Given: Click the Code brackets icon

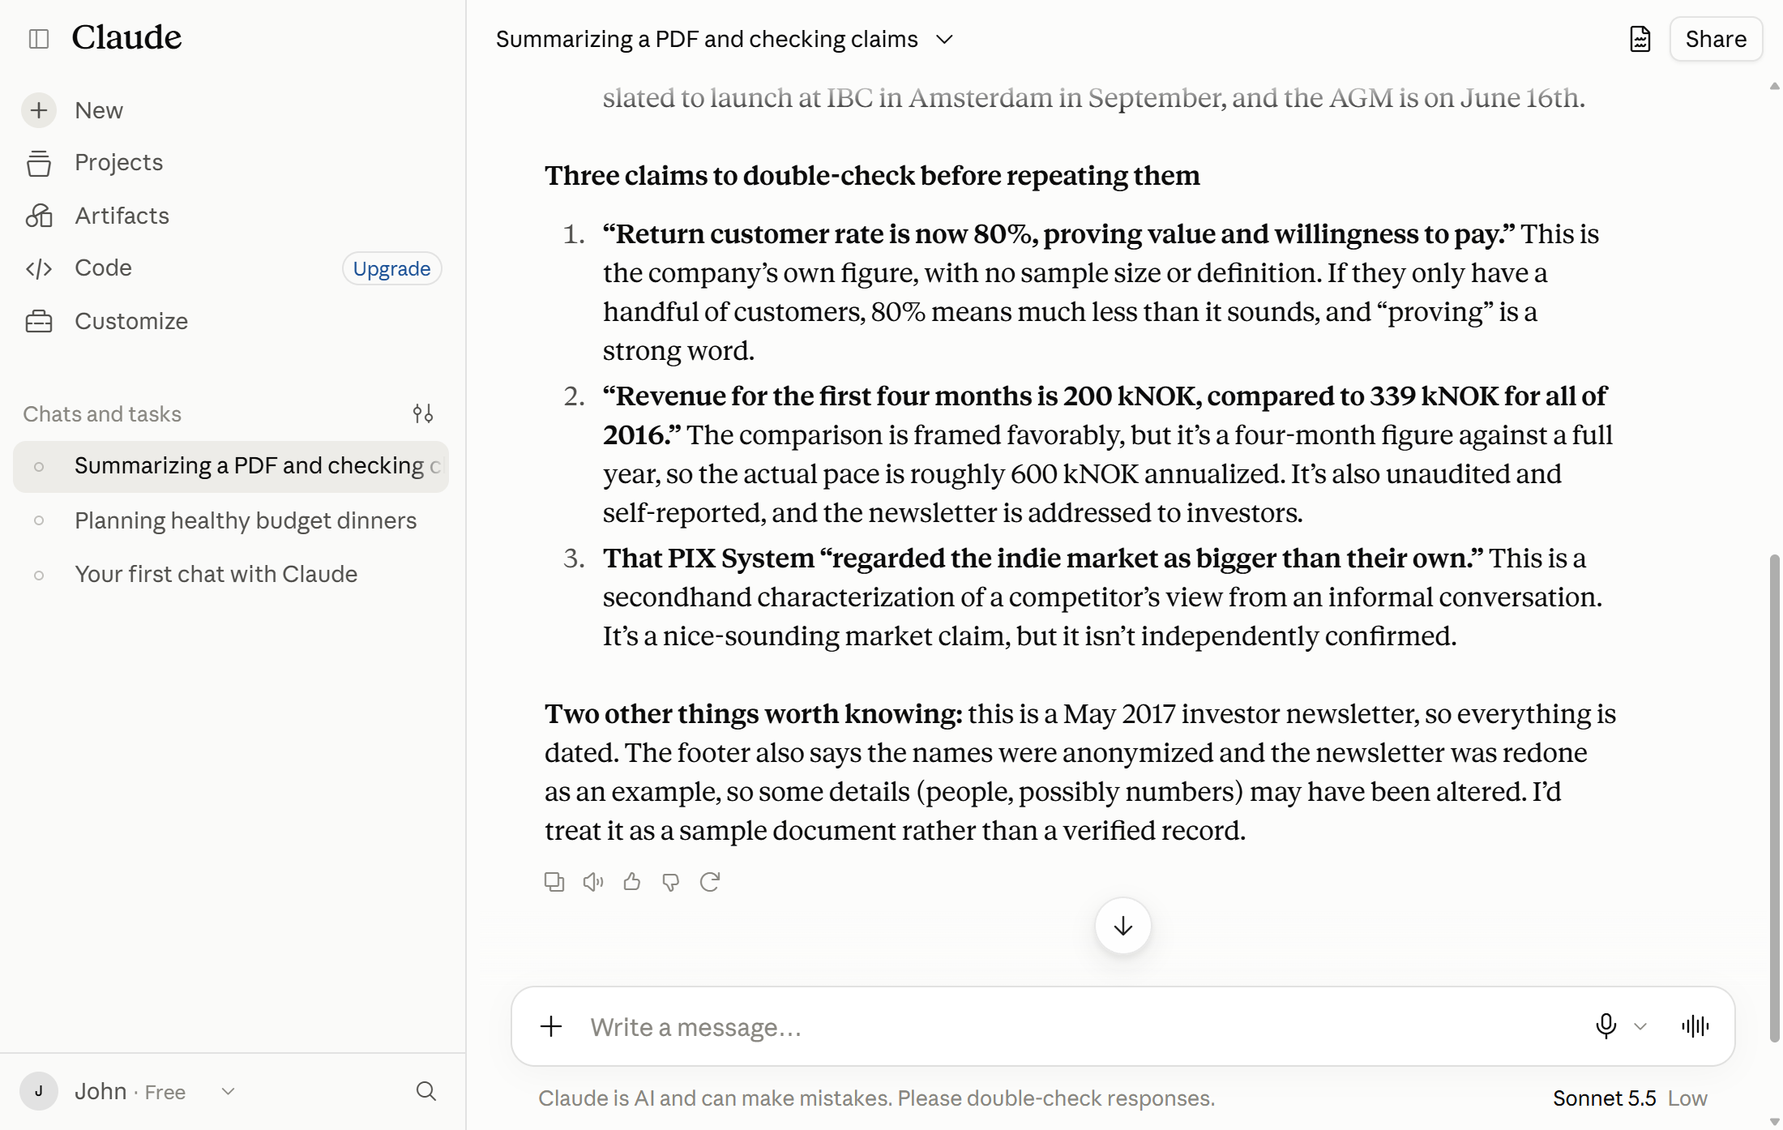Looking at the screenshot, I should [x=39, y=268].
